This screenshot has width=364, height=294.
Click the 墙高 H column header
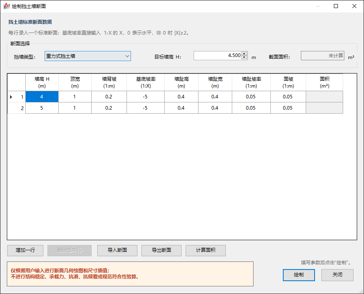[42, 82]
